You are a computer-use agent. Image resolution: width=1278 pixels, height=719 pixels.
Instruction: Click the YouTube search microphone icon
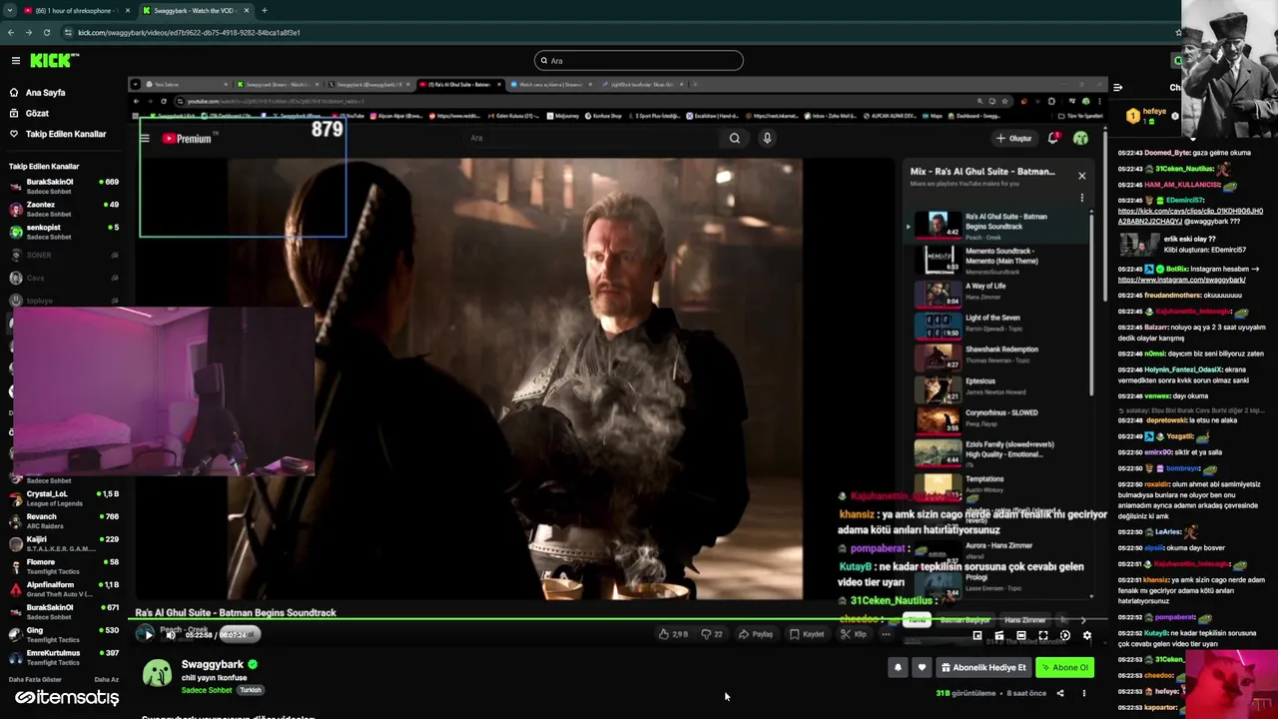pos(767,138)
